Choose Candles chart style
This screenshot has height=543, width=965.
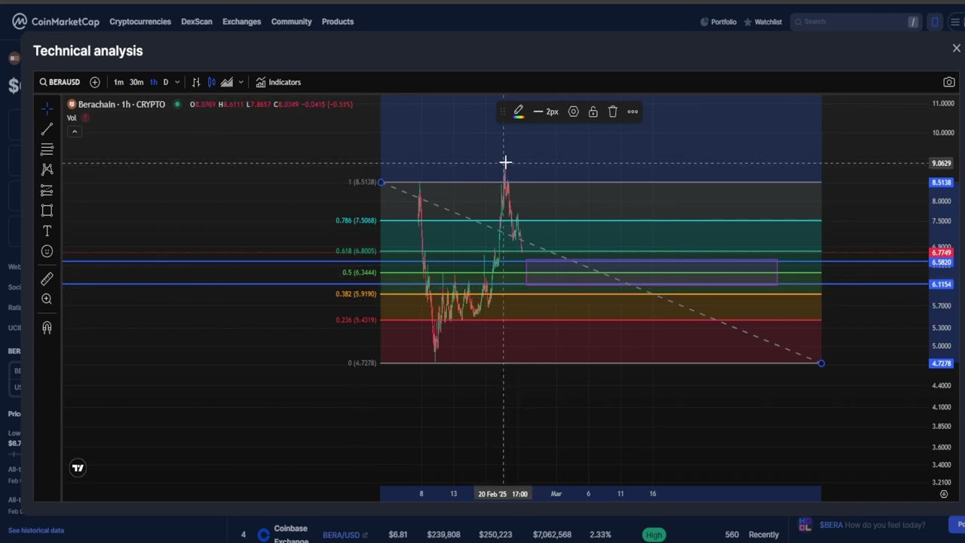pos(212,82)
